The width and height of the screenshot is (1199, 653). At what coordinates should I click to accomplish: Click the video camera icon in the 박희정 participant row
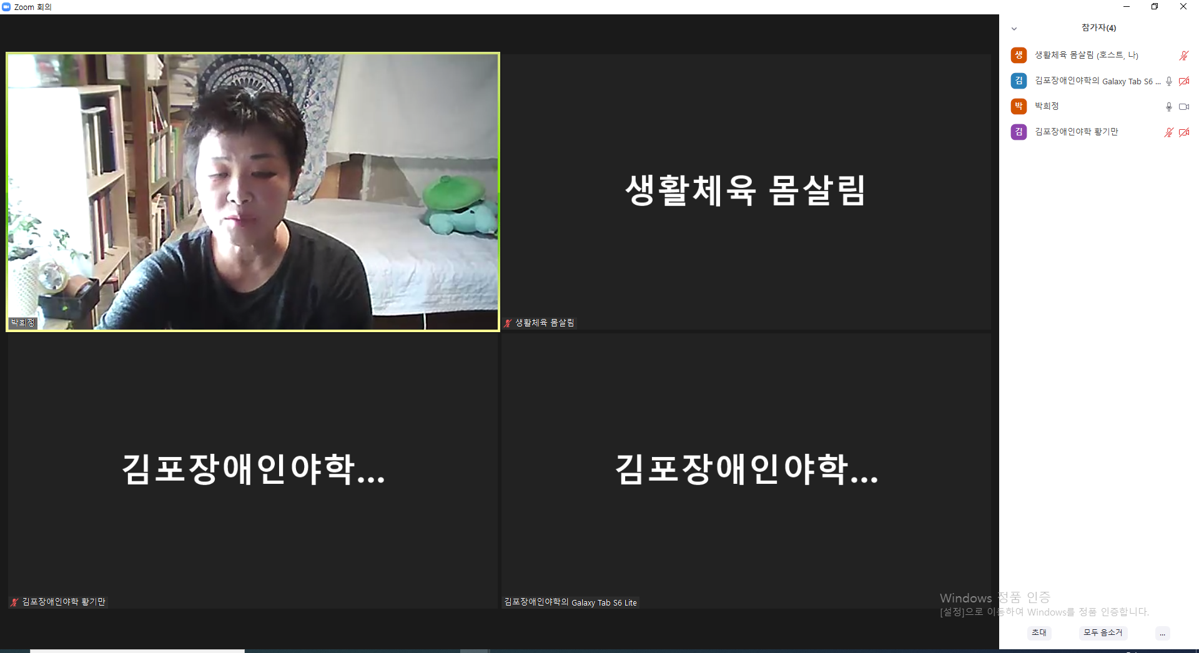pos(1184,107)
